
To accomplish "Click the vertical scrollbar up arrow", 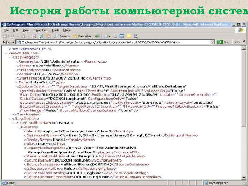I will pos(244,48).
